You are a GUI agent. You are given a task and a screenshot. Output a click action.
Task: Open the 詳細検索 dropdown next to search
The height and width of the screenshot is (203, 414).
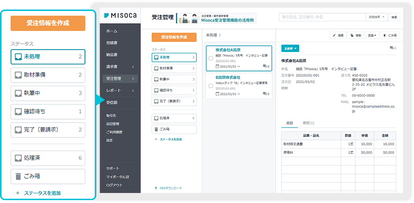coord(376,17)
